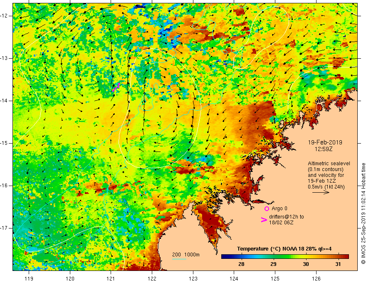
Task: Click latitude label -15 on y-axis
Action: [4, 143]
